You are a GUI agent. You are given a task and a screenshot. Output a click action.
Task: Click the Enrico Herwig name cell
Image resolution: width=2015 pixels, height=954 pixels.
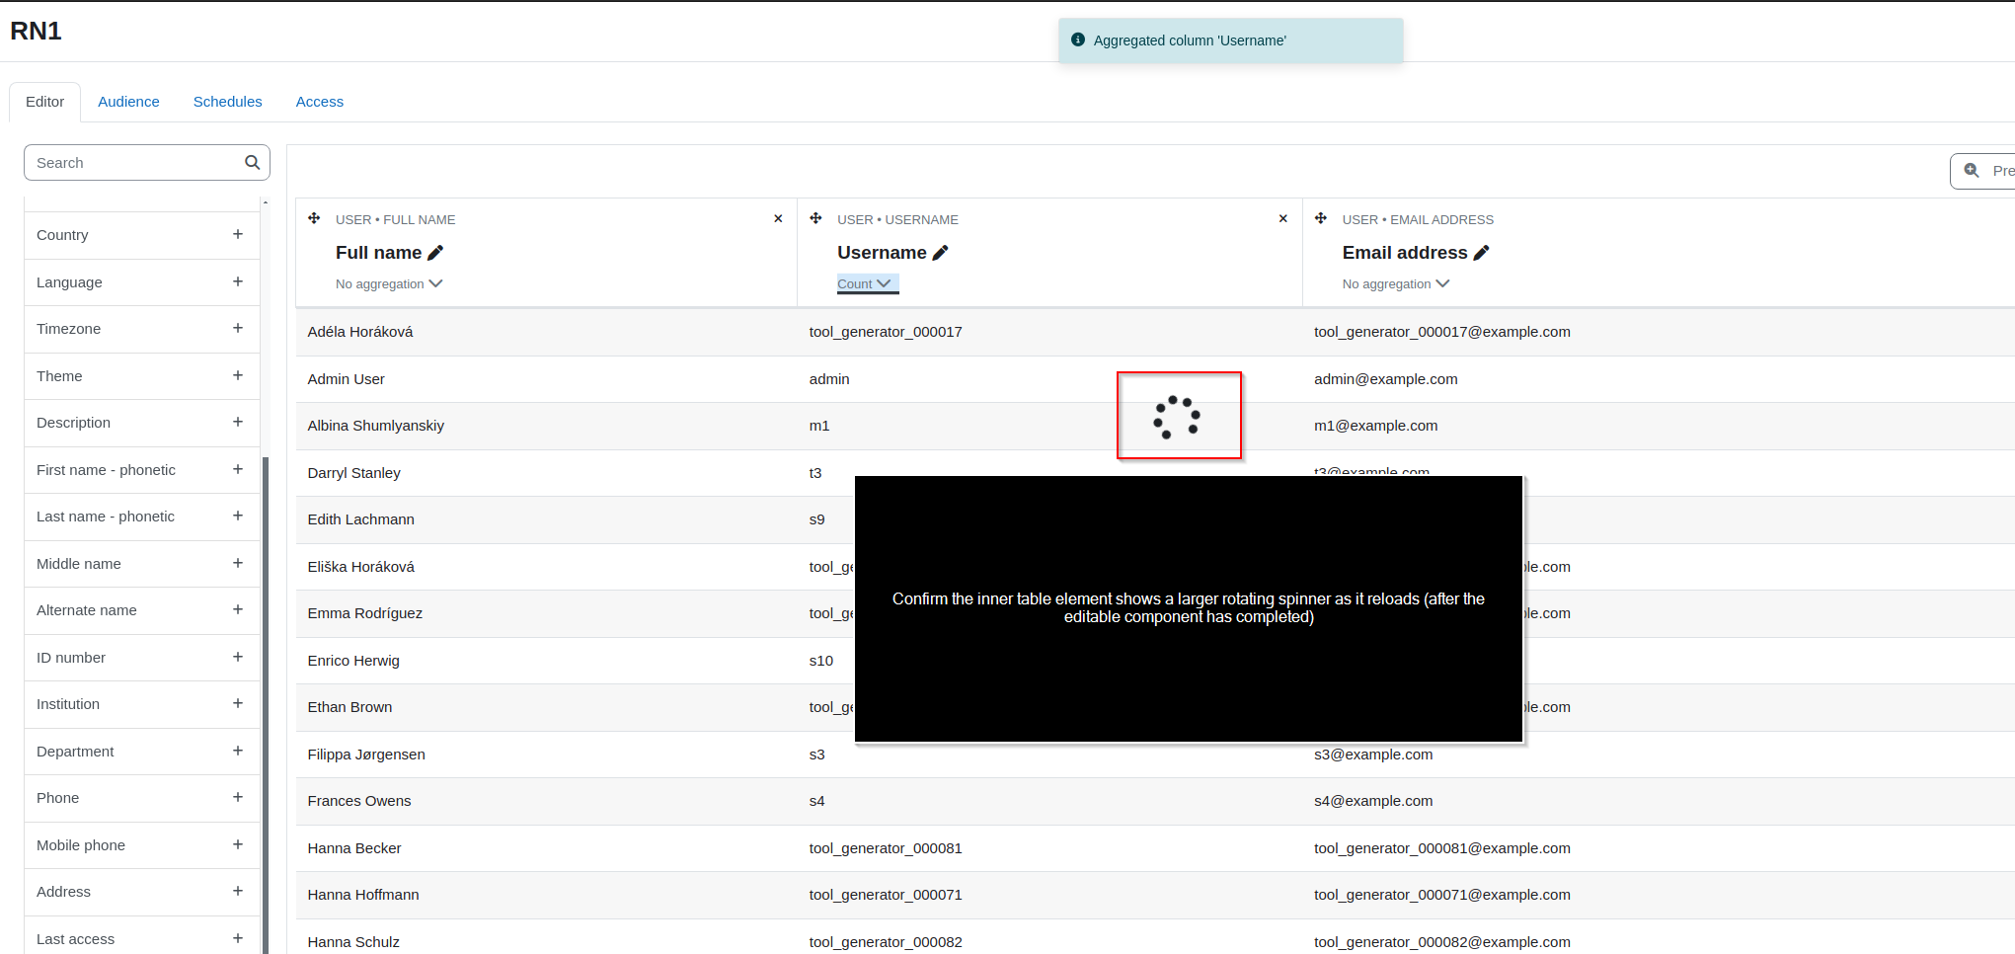coord(353,661)
